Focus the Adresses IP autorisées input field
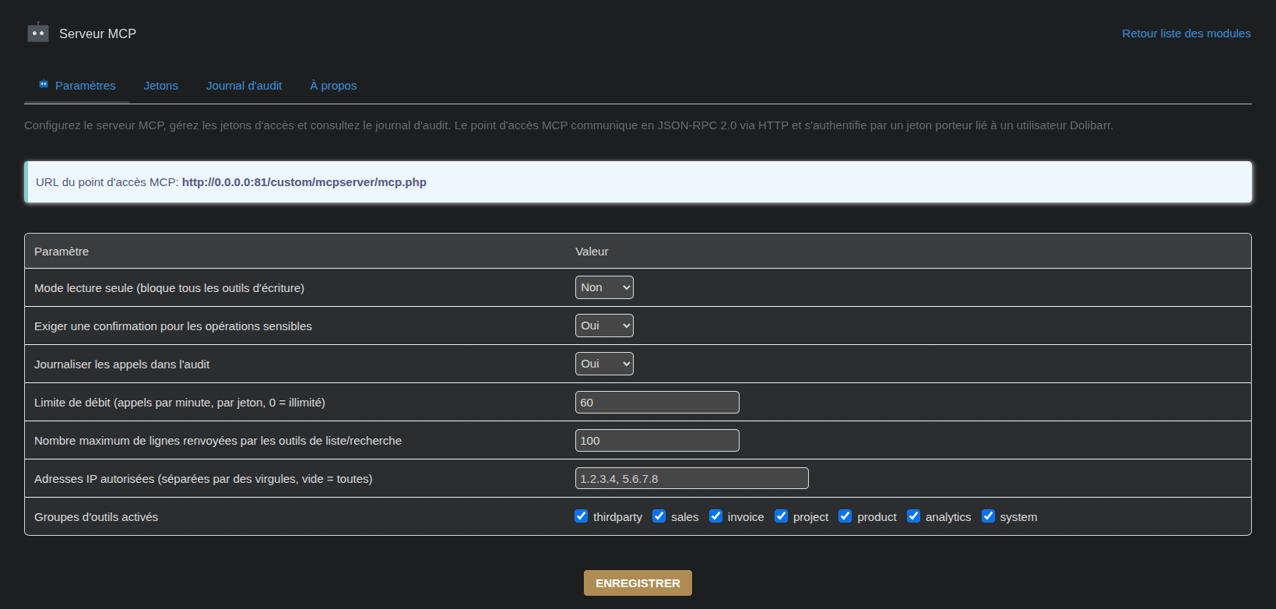This screenshot has height=609, width=1276. tap(692, 479)
